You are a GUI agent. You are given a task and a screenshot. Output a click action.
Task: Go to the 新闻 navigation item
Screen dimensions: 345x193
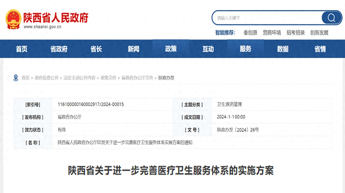[134, 49]
